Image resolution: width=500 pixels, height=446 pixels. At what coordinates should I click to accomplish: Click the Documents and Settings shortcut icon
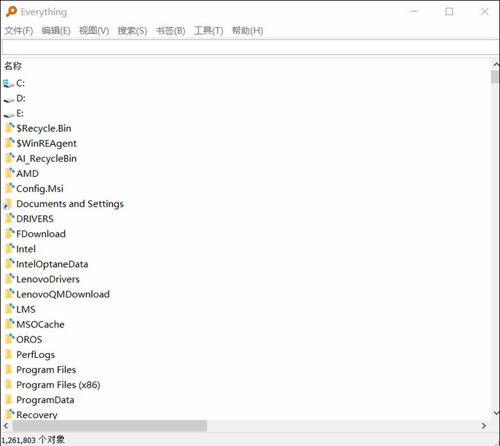click(8, 204)
